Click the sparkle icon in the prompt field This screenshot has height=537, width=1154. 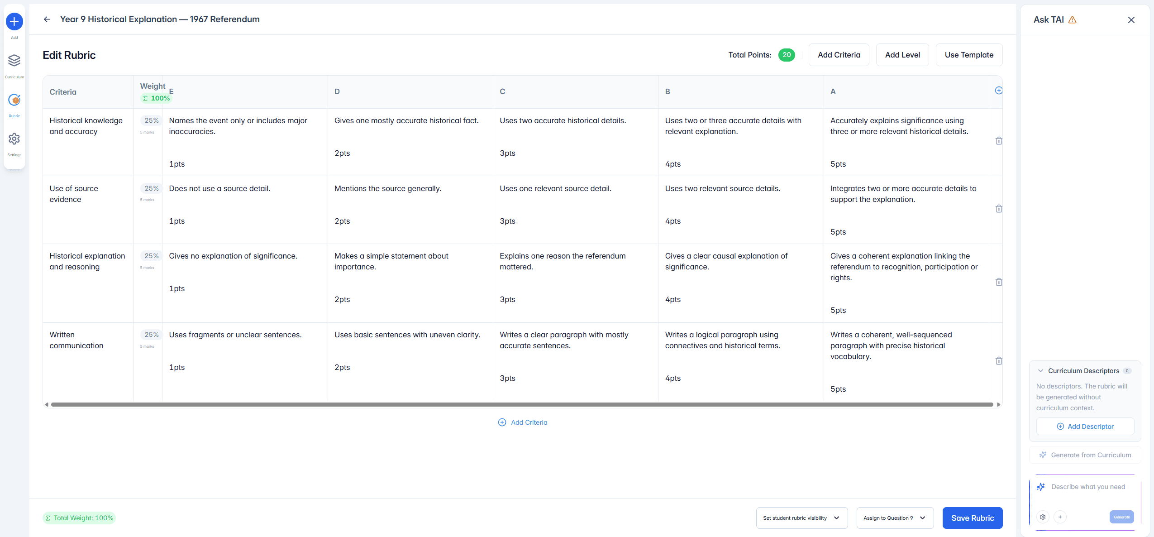[x=1041, y=487]
